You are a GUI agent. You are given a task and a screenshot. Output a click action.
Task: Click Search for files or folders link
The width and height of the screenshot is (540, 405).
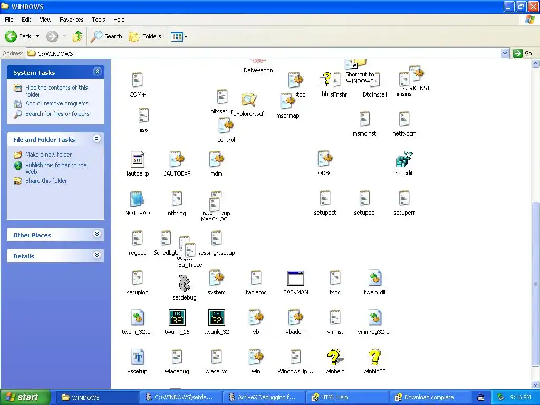(57, 114)
